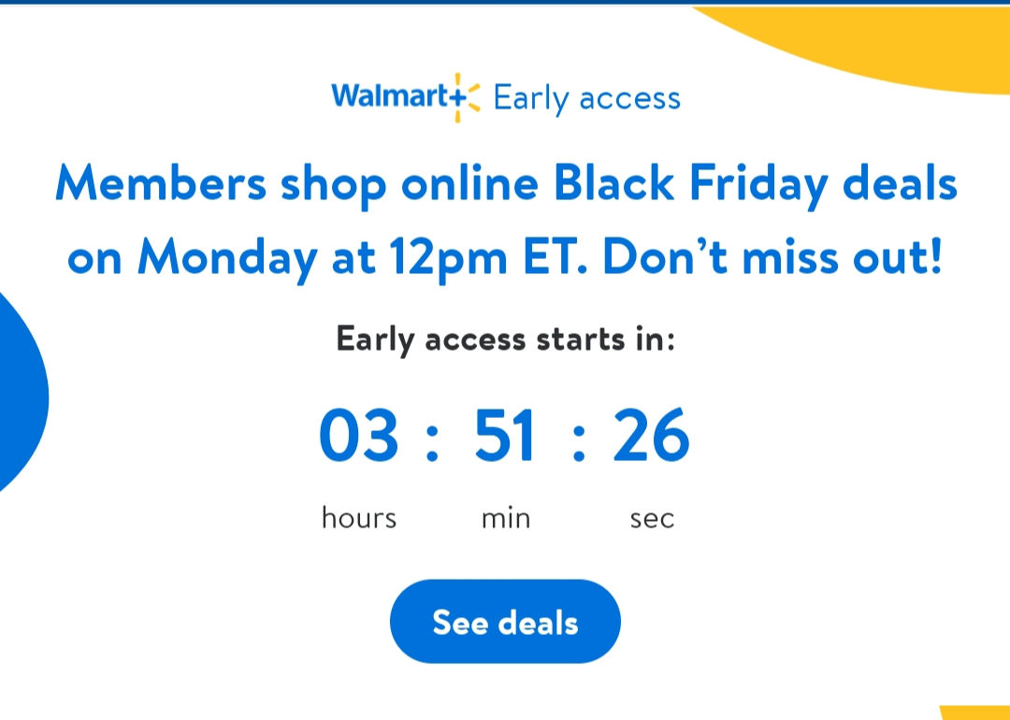Click the "min" label under countdown
Screen dimensions: 1010x720
click(505, 517)
